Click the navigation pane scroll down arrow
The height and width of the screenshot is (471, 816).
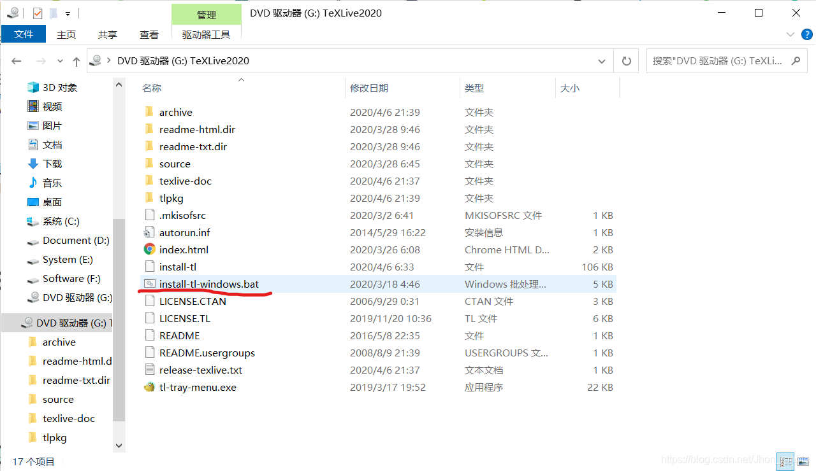pyautogui.click(x=119, y=446)
